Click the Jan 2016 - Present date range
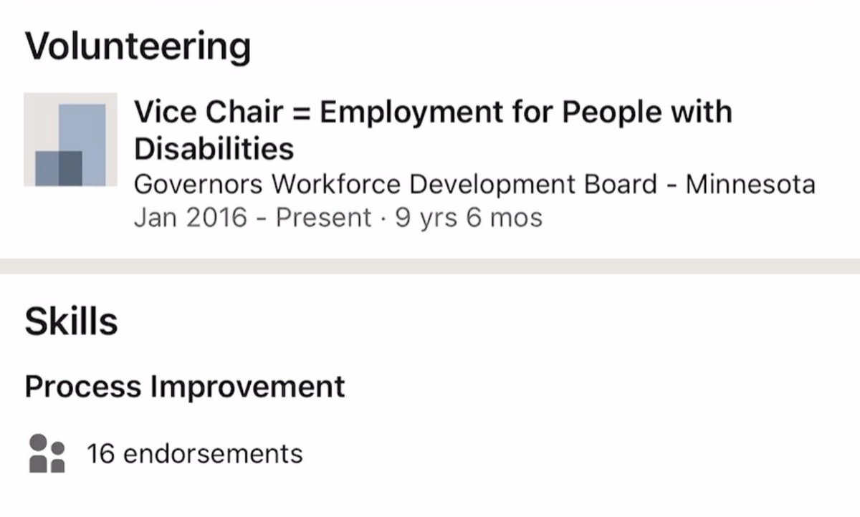This screenshot has width=860, height=517. tap(252, 218)
